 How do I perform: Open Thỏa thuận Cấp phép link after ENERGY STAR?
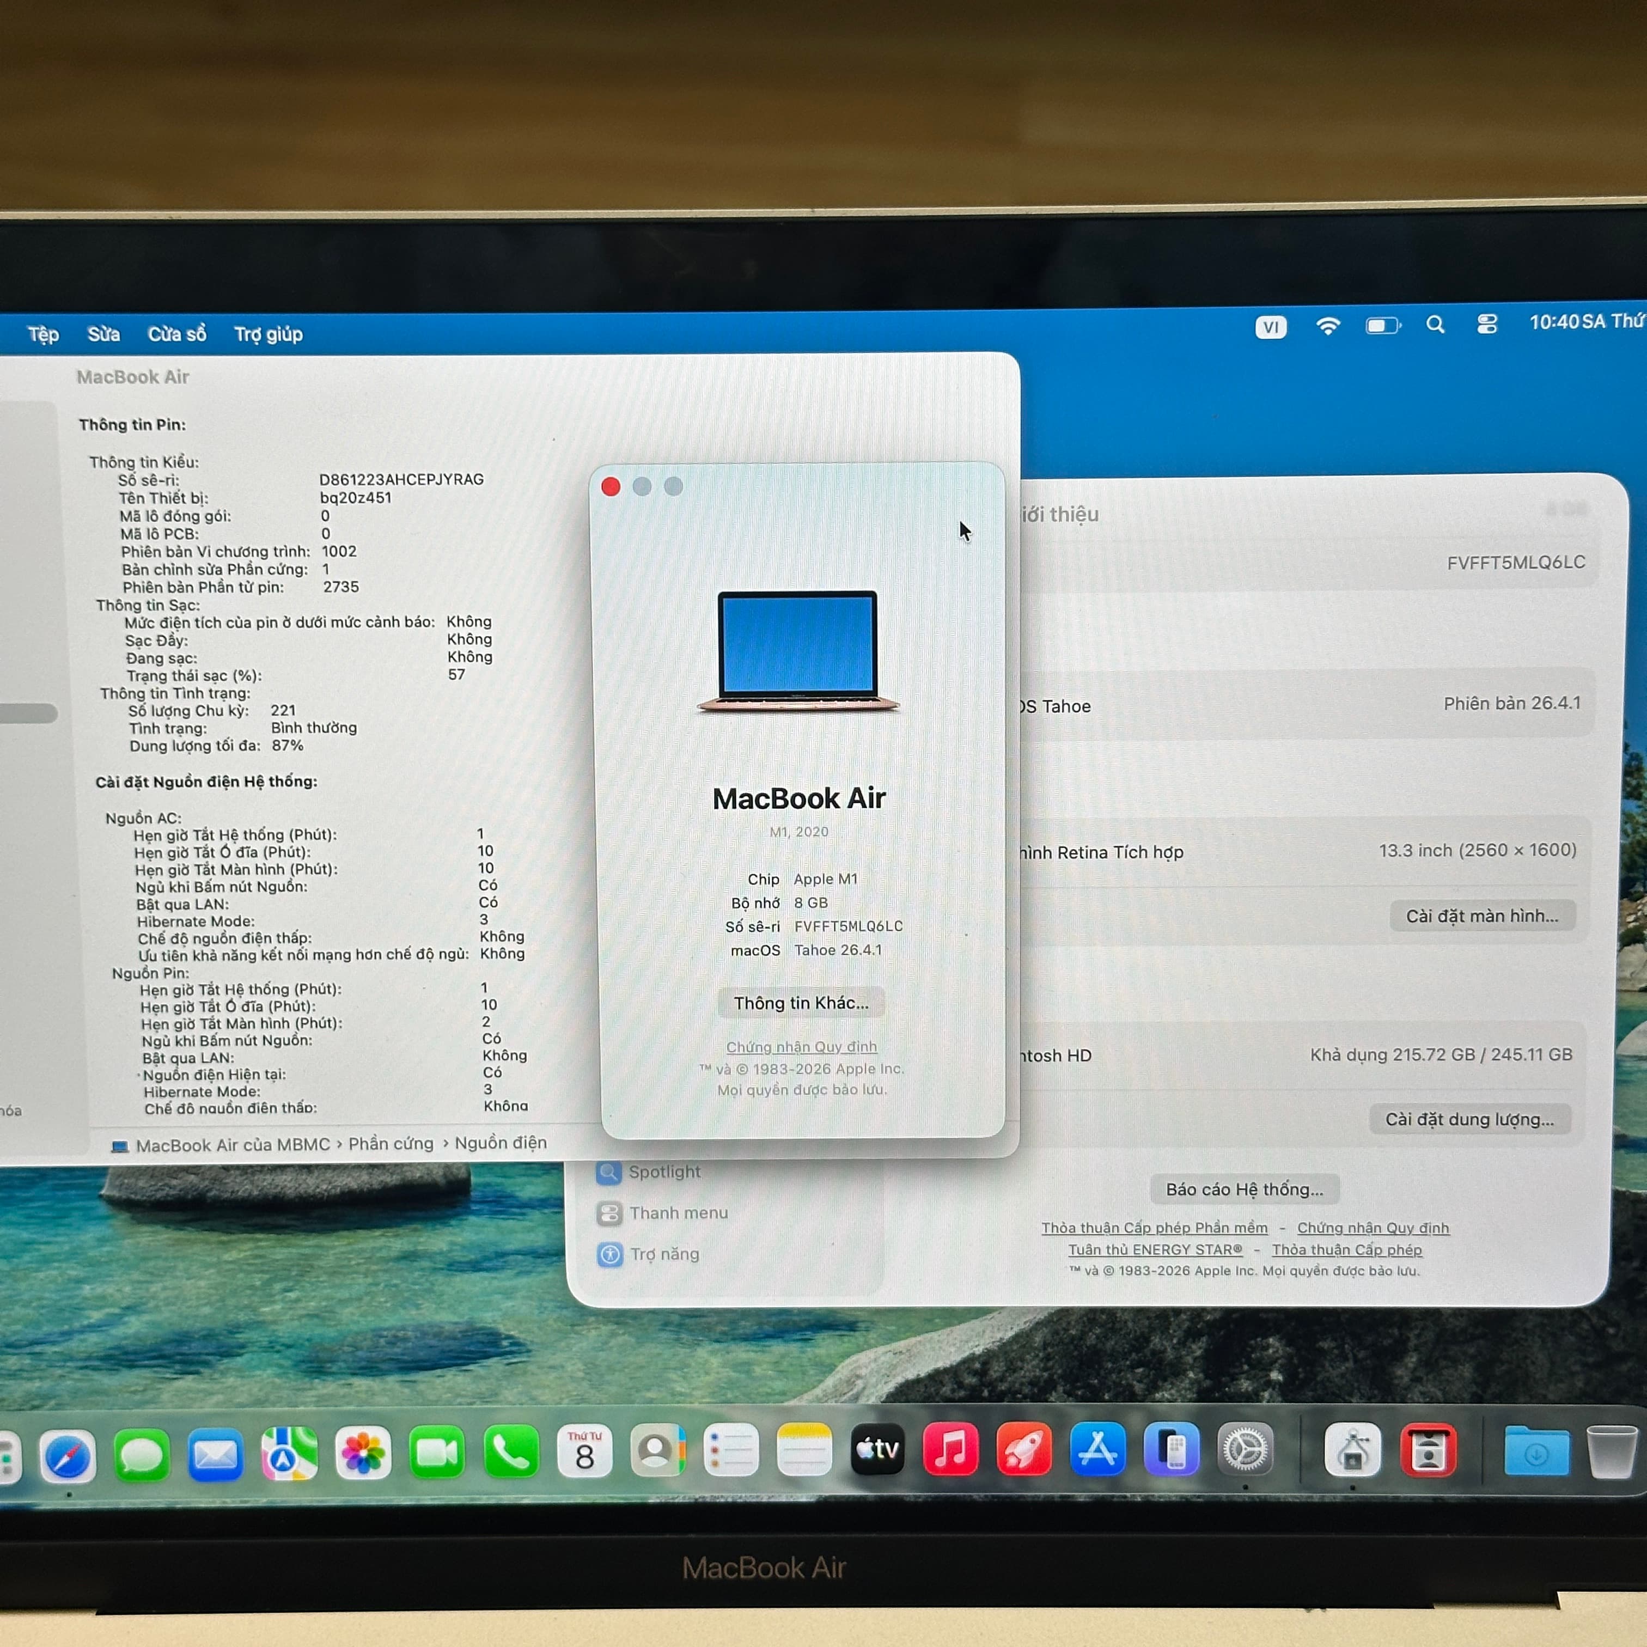coord(1347,1250)
